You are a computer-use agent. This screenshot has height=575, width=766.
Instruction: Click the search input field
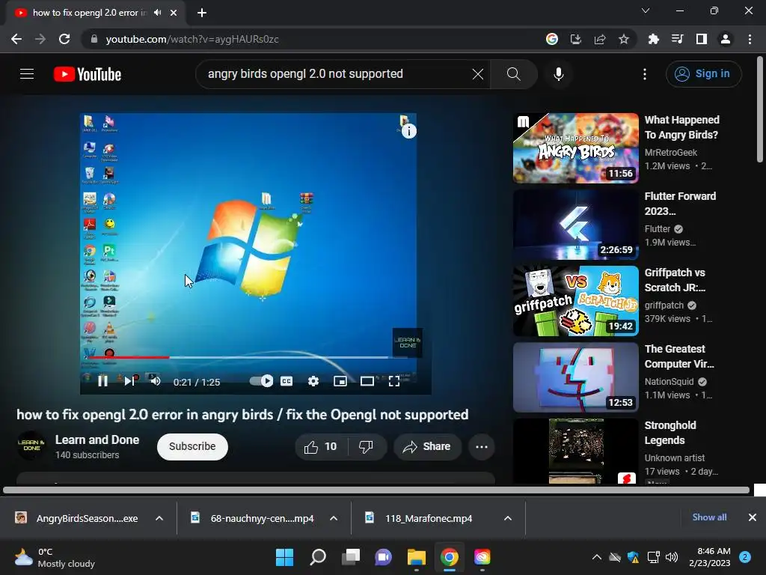click(x=332, y=74)
